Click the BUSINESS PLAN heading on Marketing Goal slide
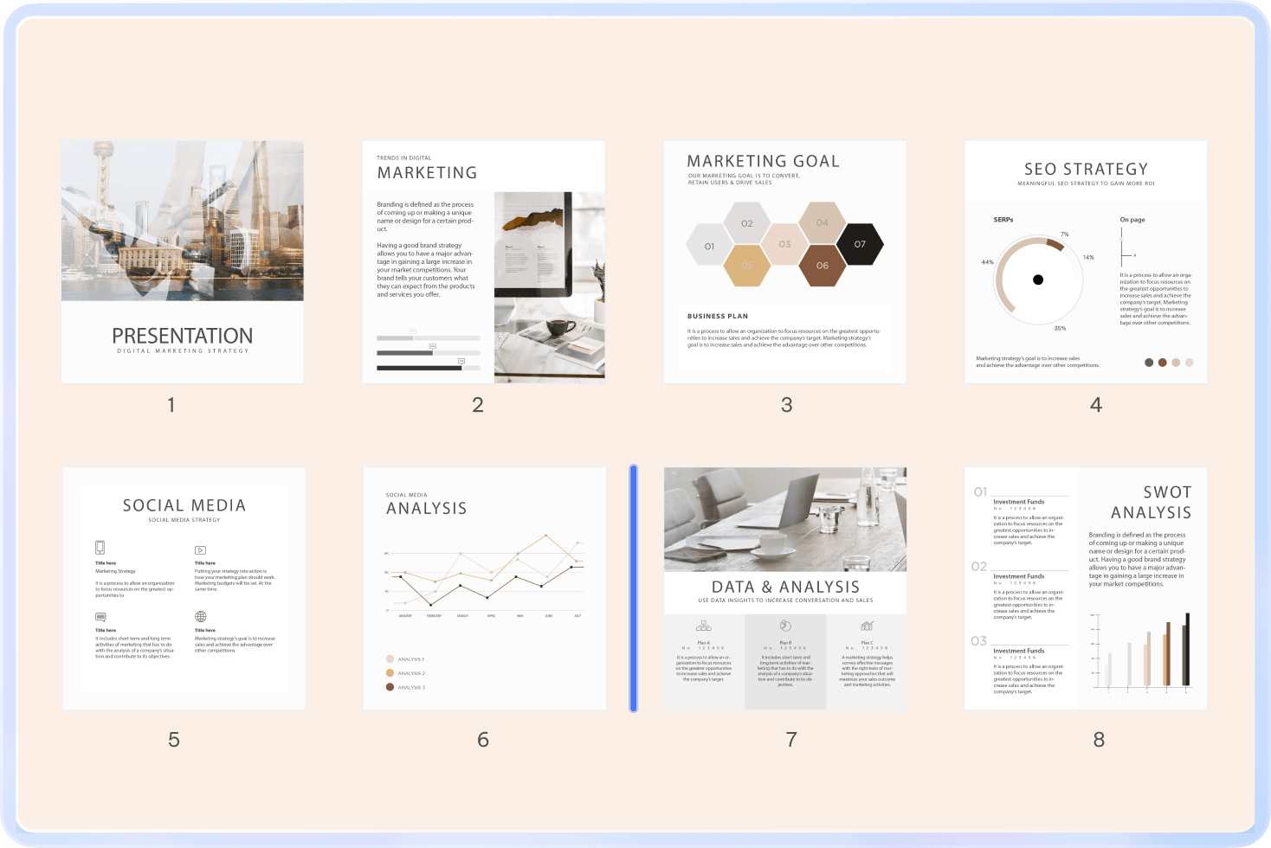Screen dimensions: 1271x848 (x=716, y=316)
